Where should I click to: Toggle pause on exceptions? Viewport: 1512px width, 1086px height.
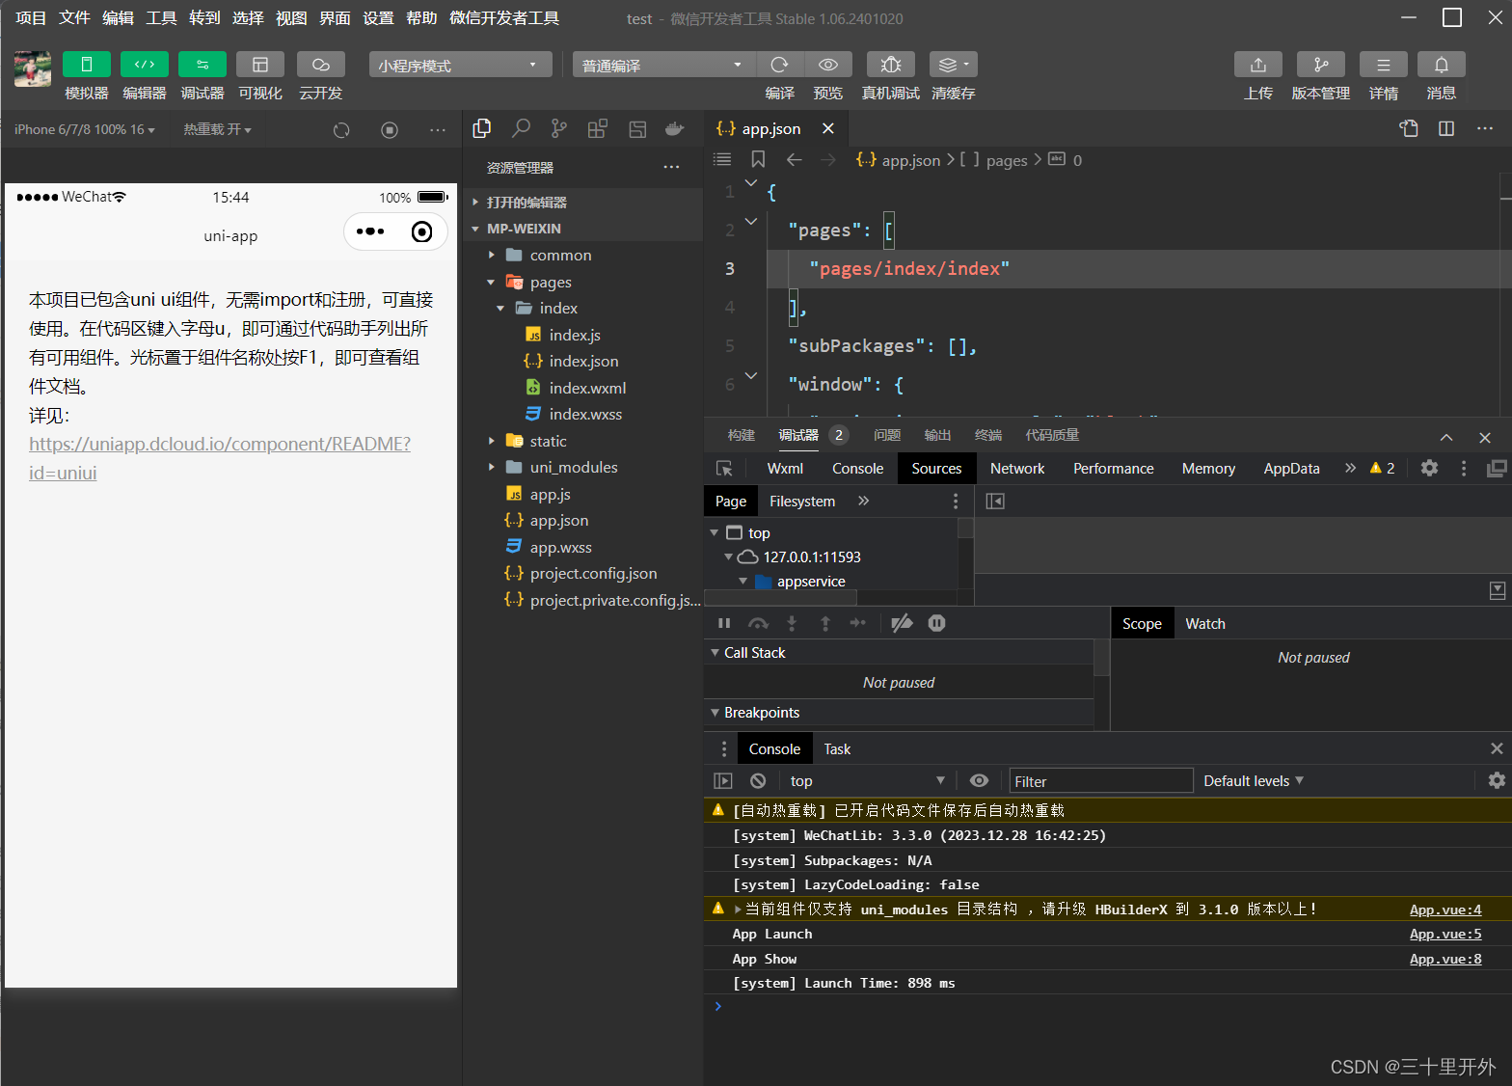click(936, 623)
